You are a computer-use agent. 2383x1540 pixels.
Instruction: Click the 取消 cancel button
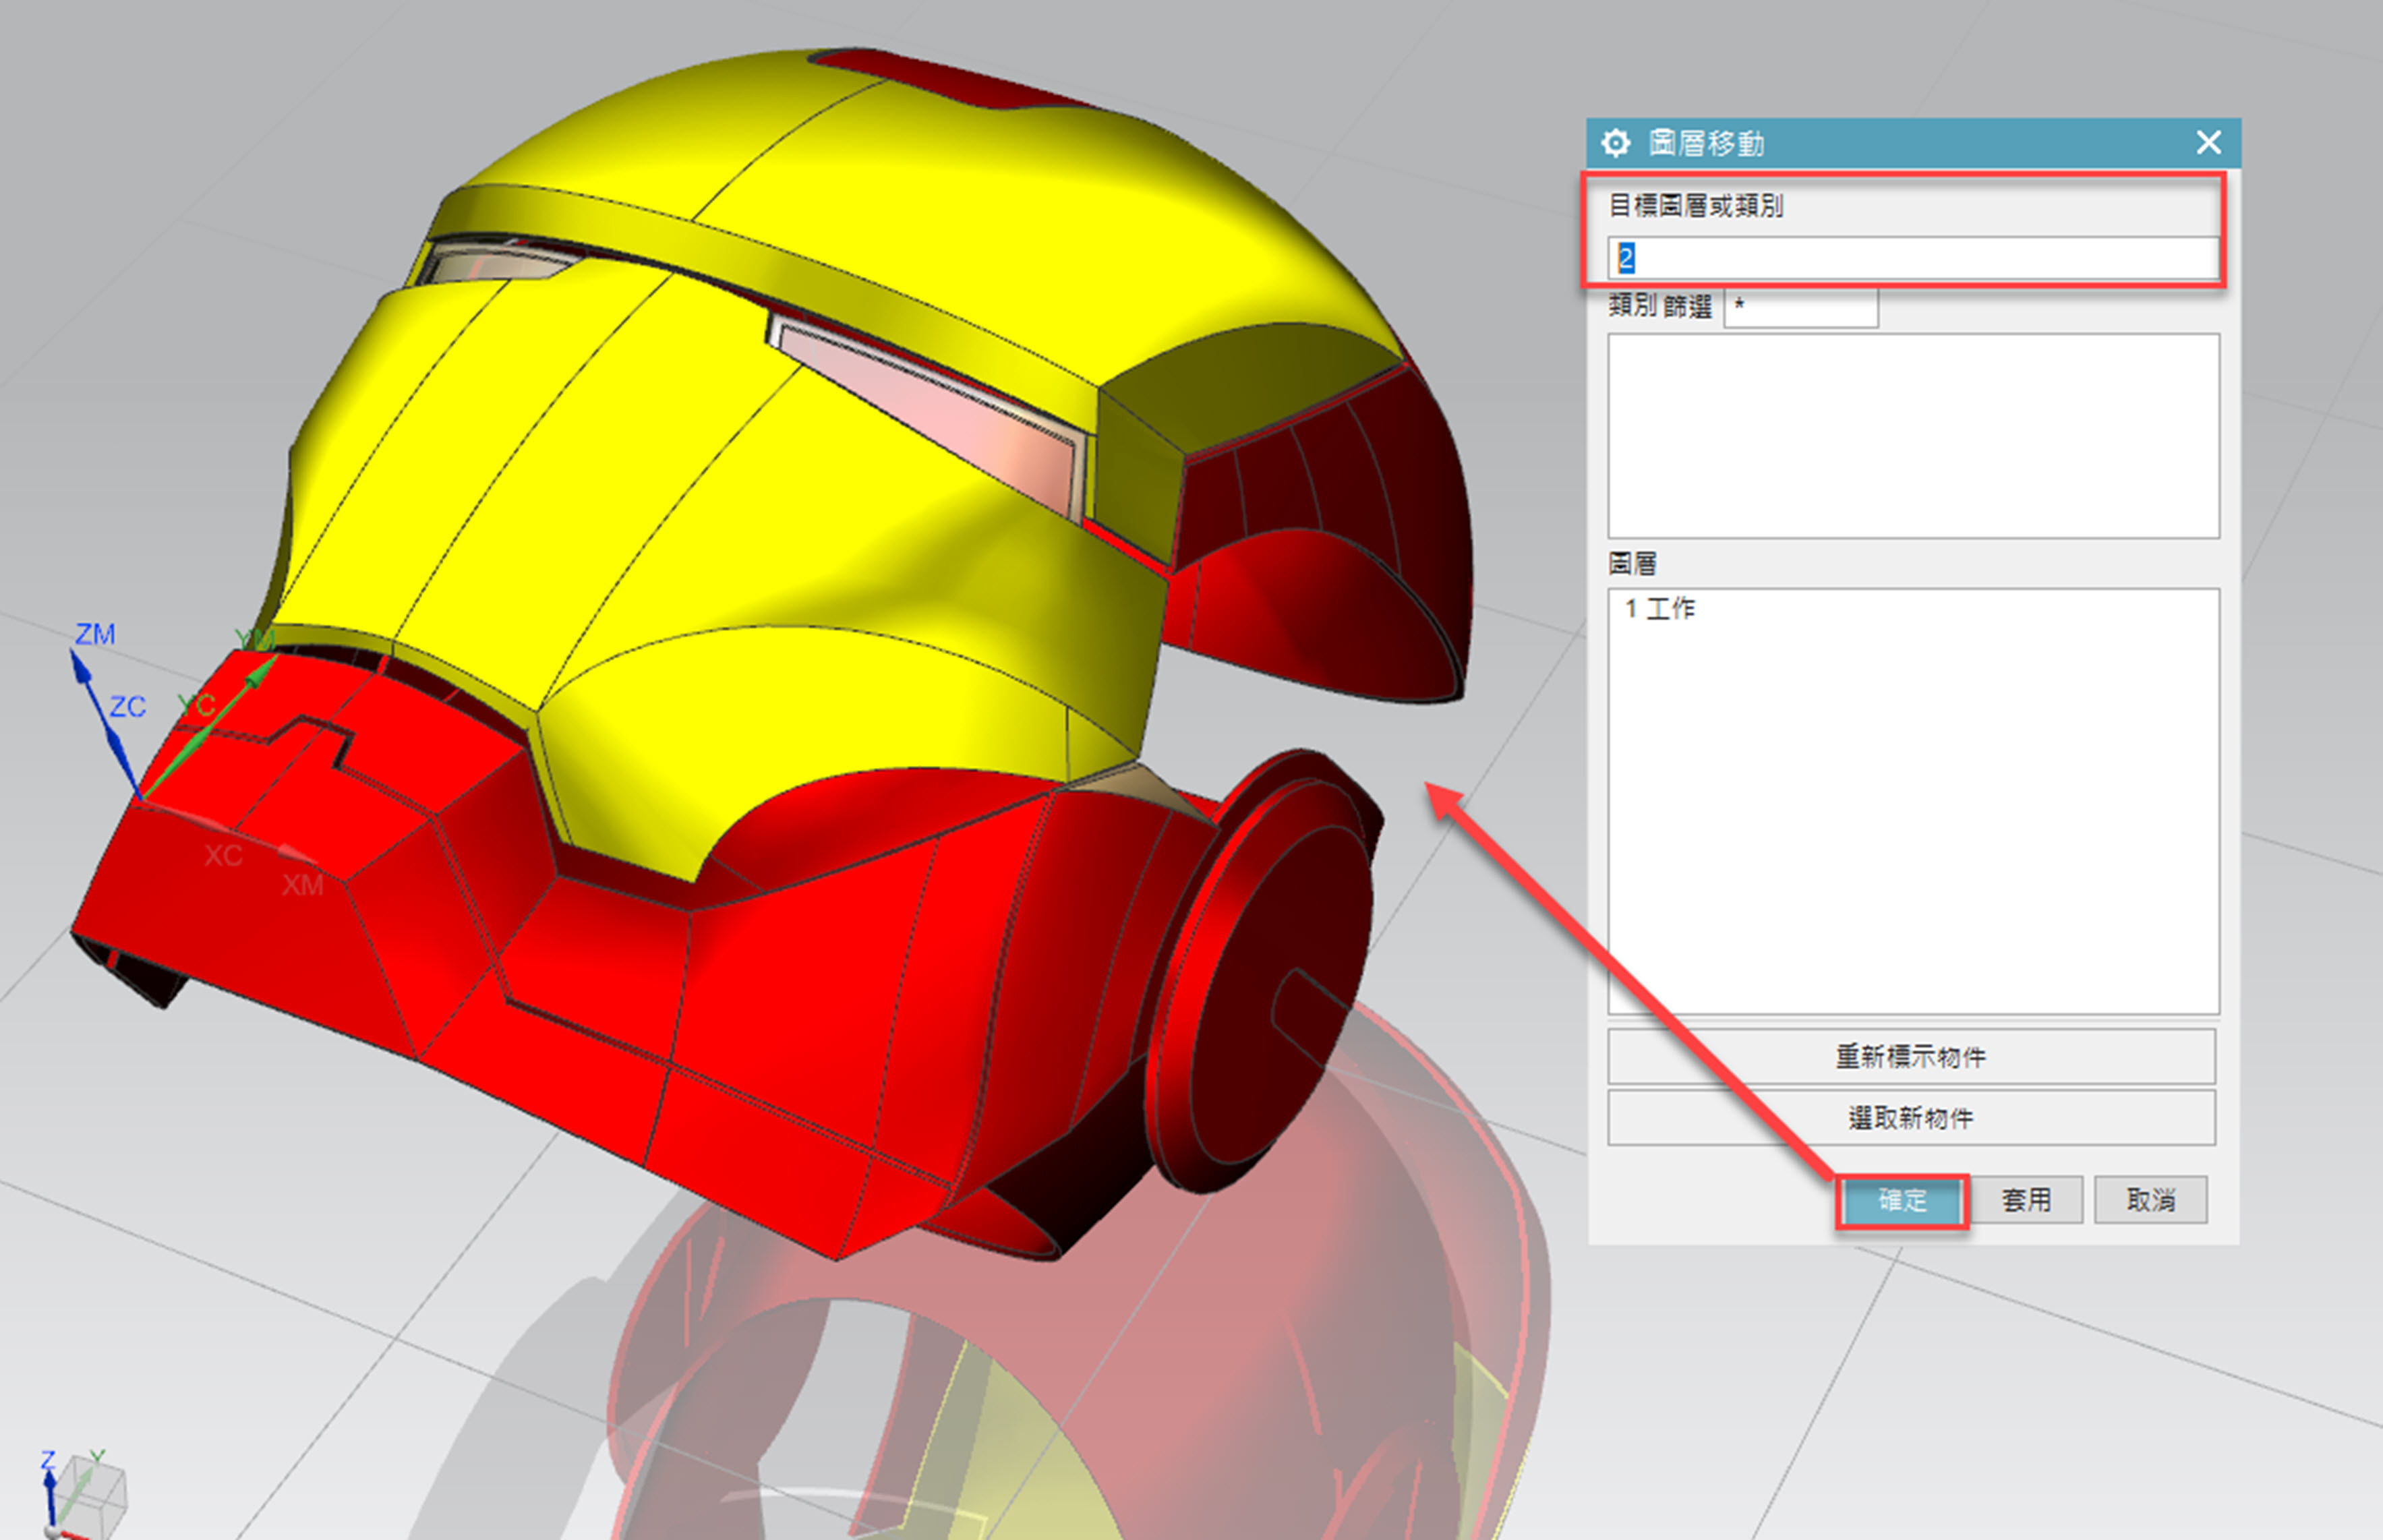pos(2151,1199)
